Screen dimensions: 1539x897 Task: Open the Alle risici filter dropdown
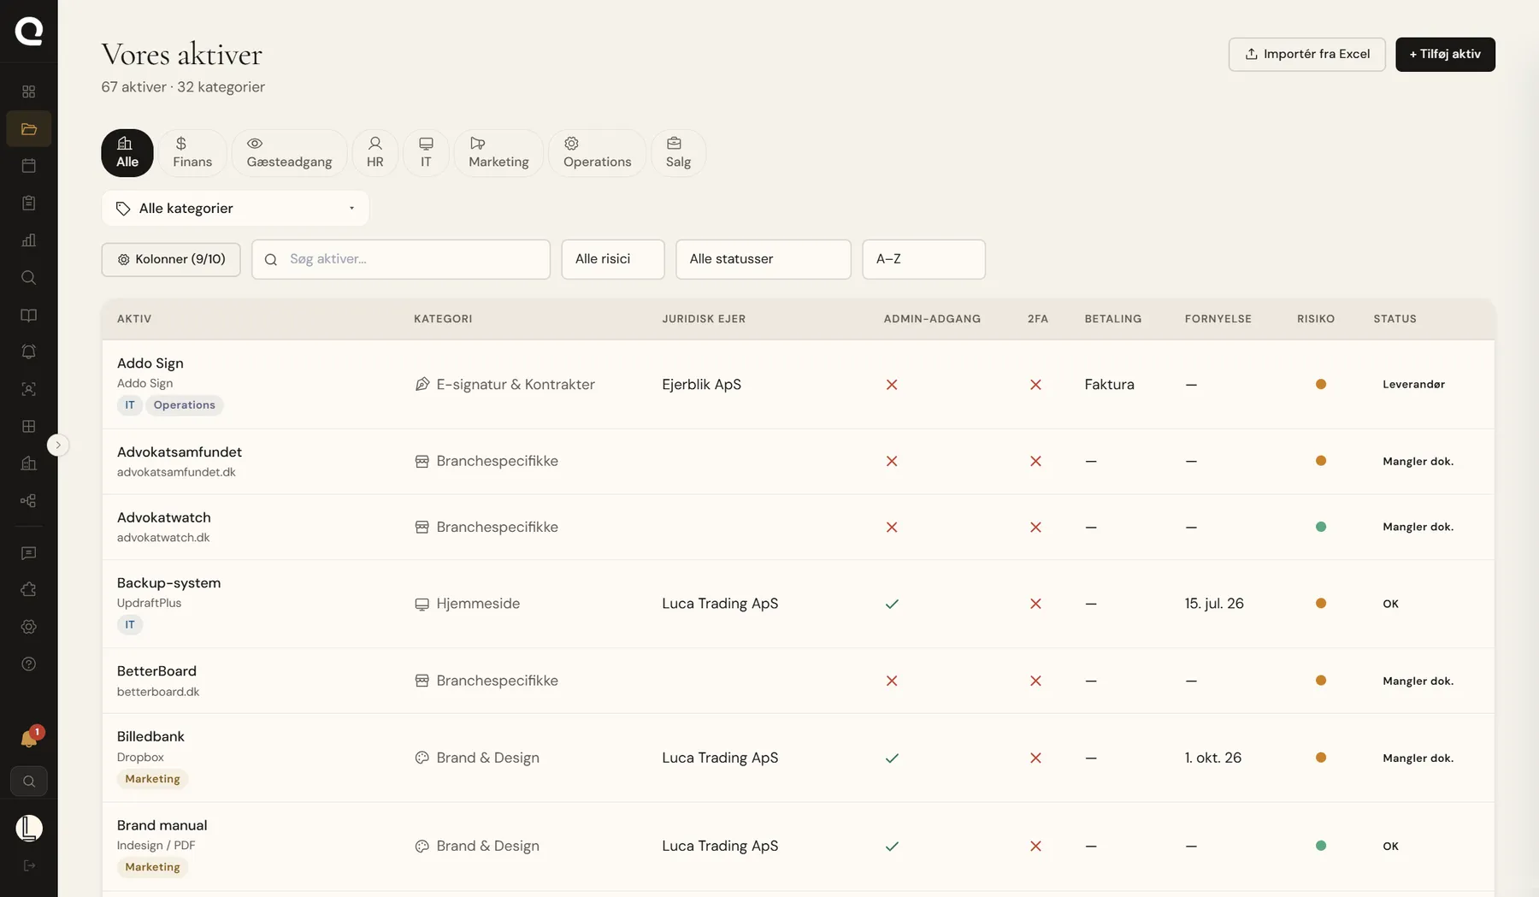click(613, 259)
